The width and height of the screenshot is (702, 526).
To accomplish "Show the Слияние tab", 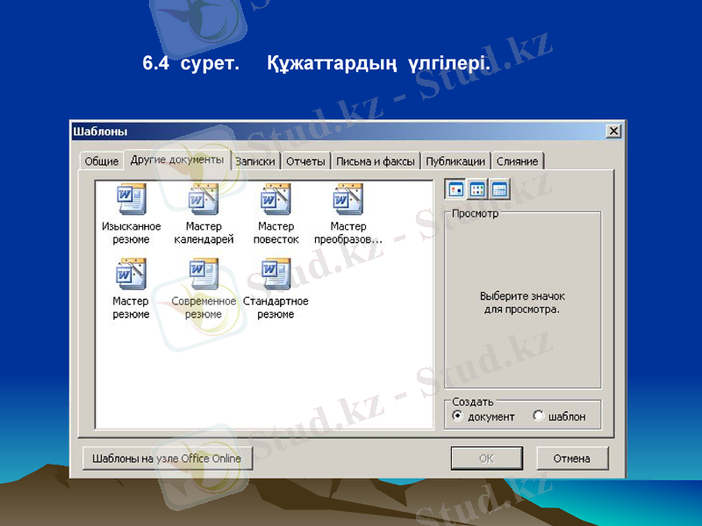I will [x=518, y=162].
